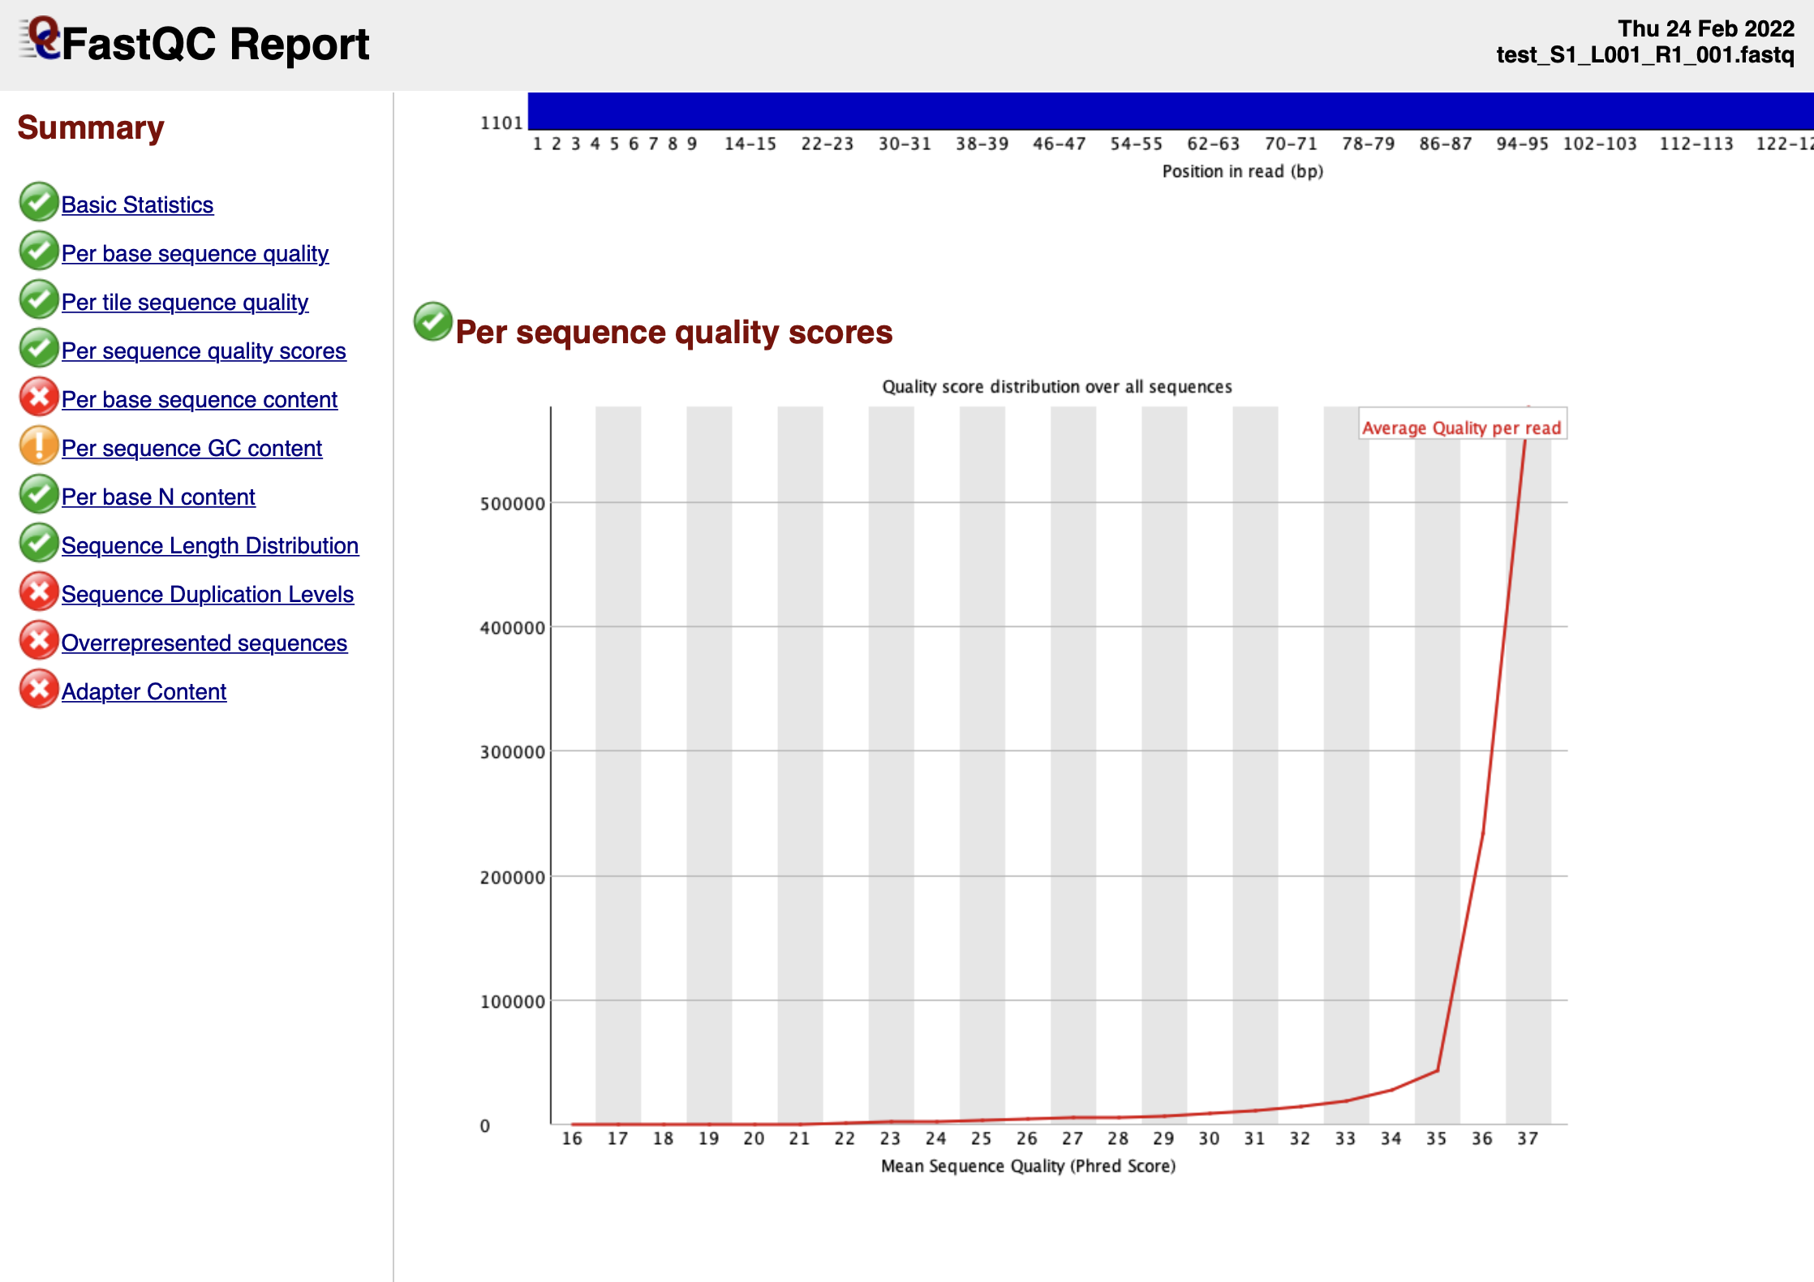
Task: Navigate to Overrepresented sequences section
Action: [204, 643]
